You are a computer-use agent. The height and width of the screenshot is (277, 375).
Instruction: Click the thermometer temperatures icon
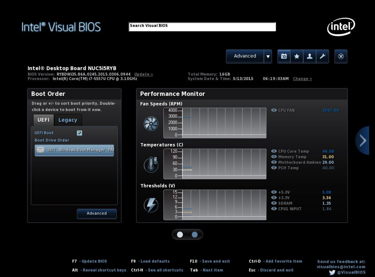tap(151, 165)
